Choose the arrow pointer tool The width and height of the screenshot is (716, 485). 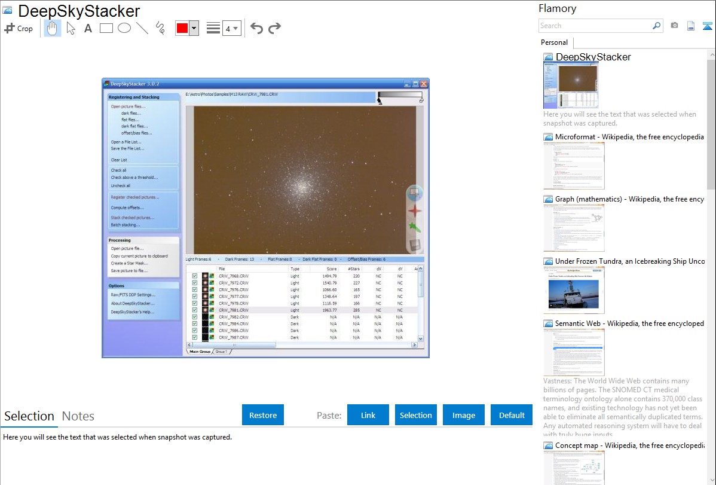click(x=71, y=28)
